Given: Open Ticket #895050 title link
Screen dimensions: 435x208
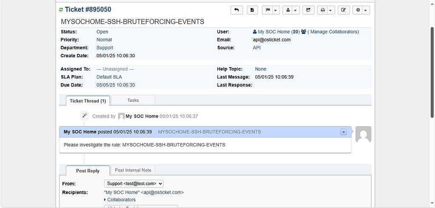Looking at the screenshot, I should [x=88, y=9].
